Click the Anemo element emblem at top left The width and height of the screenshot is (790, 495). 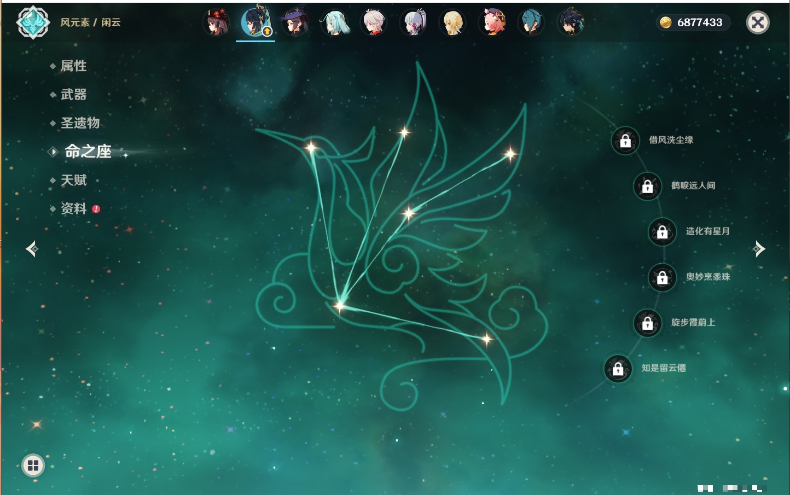pyautogui.click(x=33, y=22)
